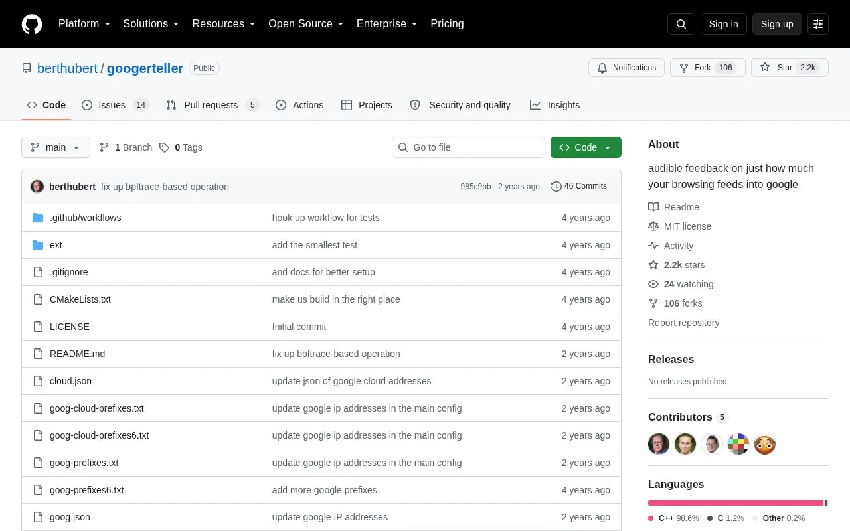Open the main branch selector dropdown

click(x=56, y=147)
